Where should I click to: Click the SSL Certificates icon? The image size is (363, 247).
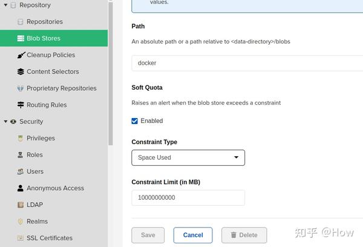(21, 238)
